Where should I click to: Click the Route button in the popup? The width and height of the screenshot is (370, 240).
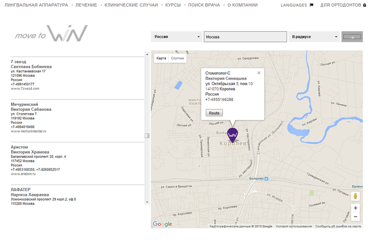(x=214, y=113)
